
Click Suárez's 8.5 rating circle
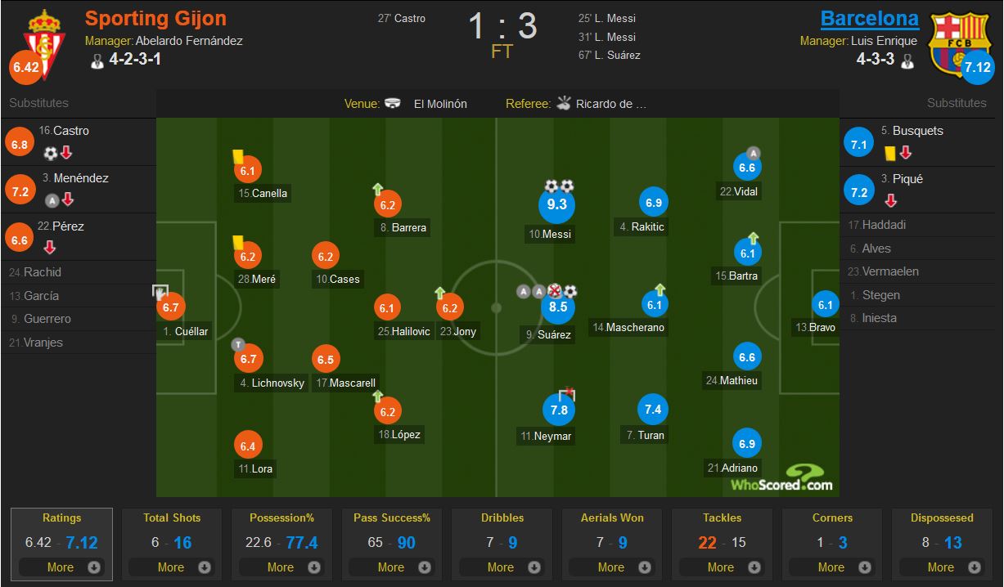click(x=557, y=307)
